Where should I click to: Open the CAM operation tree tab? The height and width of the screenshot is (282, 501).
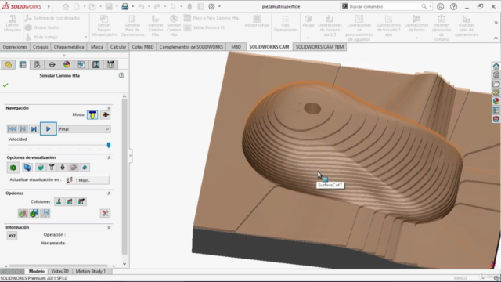pyautogui.click(x=96, y=64)
